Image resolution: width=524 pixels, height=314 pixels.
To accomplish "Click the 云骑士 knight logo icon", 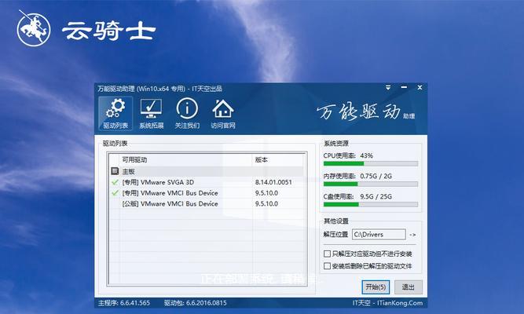I will (x=34, y=28).
